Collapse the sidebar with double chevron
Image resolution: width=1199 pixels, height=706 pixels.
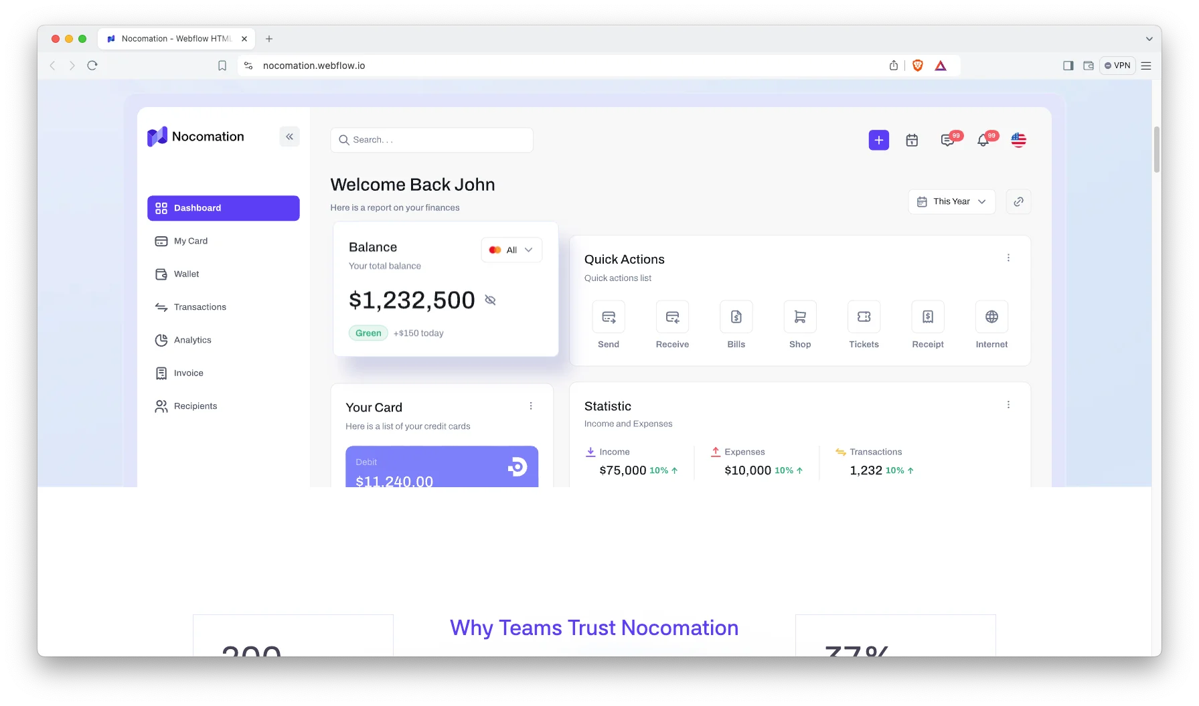tap(289, 137)
